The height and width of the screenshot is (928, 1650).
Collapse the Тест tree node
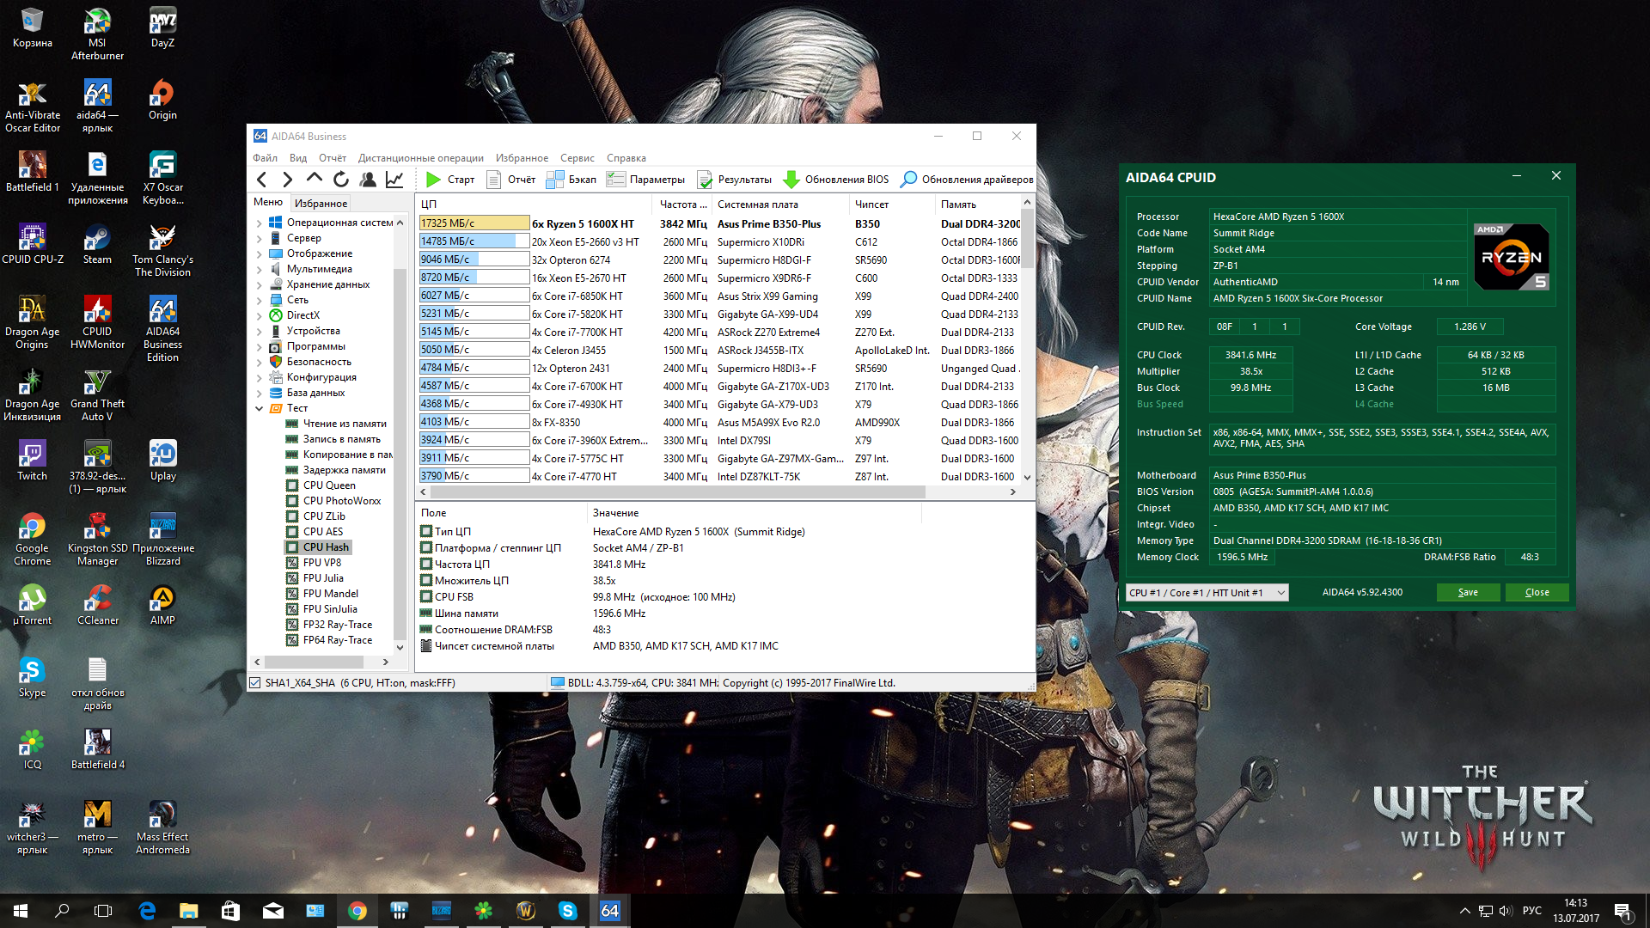(260, 409)
